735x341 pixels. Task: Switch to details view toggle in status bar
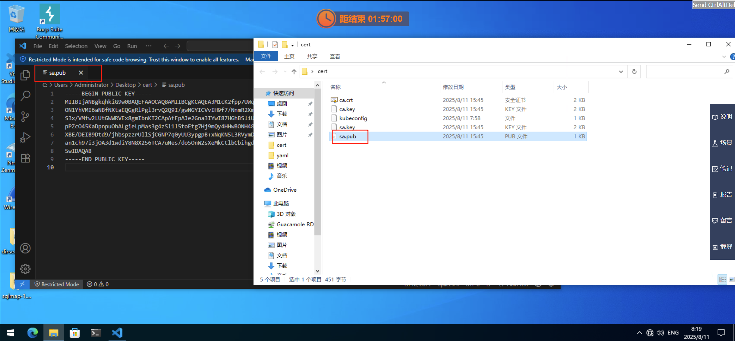coord(722,279)
